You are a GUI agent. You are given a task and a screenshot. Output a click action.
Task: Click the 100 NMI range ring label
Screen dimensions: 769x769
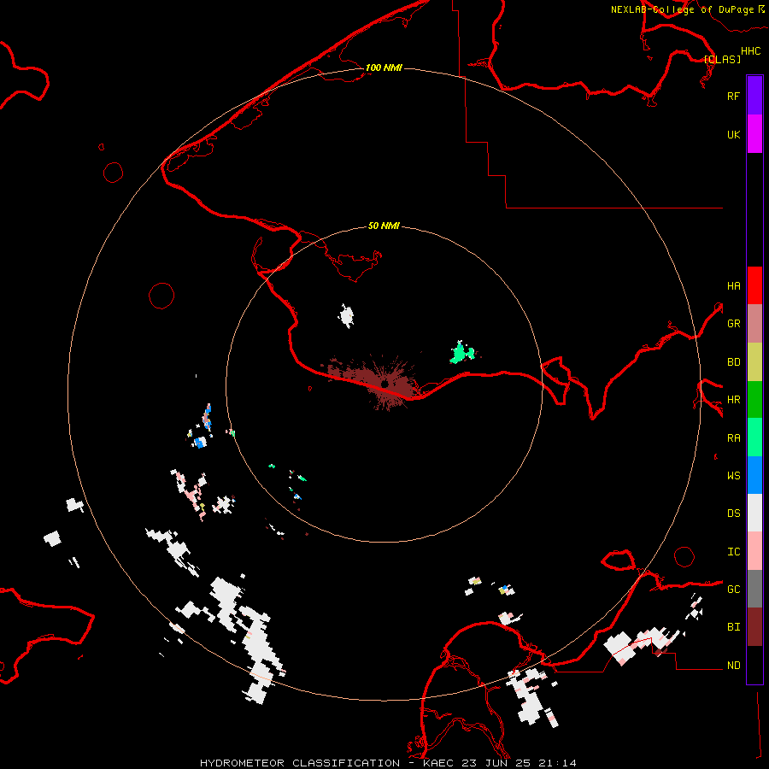pyautogui.click(x=384, y=68)
